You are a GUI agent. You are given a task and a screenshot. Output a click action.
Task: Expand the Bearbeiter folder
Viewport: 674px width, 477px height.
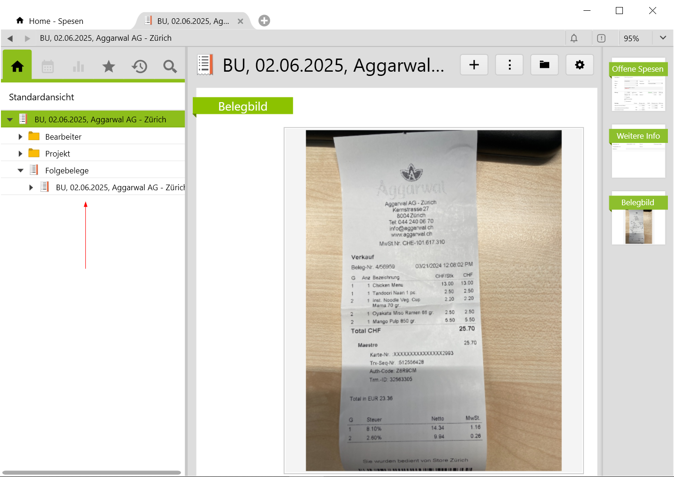pos(20,137)
